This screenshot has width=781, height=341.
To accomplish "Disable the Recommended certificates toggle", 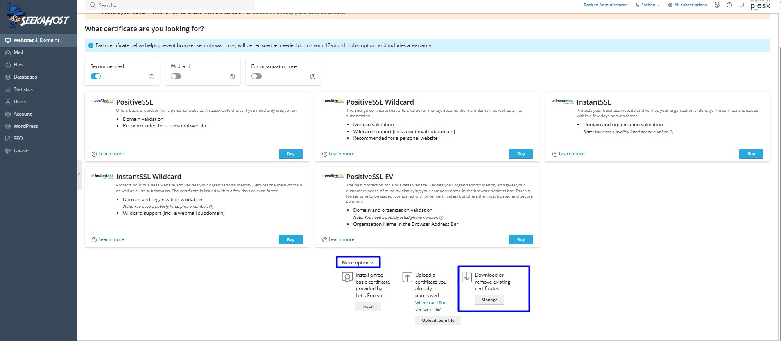I will (x=95, y=76).
